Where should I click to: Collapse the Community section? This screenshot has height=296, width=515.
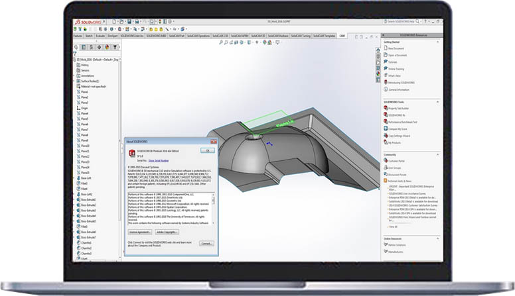click(437, 154)
